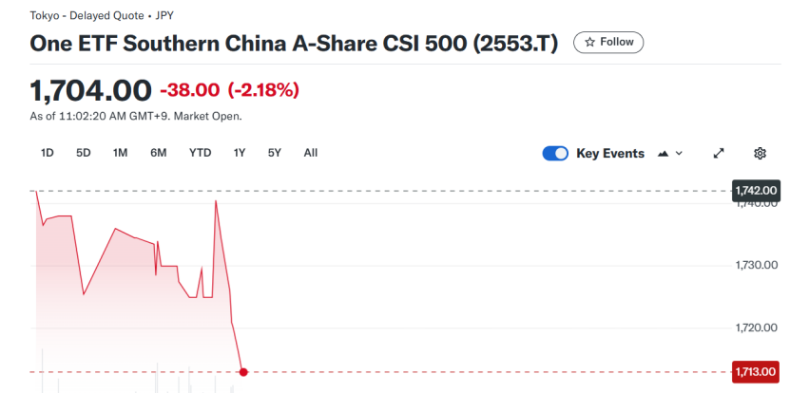Click the red 1,713.00 price label
790x393 pixels.
click(756, 371)
